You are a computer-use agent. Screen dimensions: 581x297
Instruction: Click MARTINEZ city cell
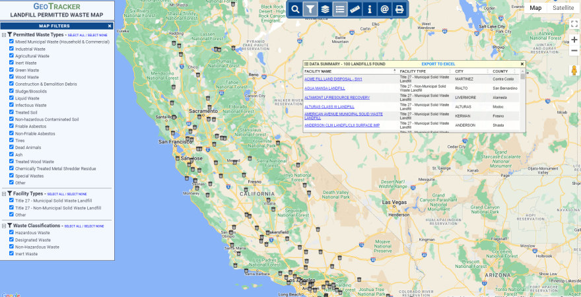coord(464,79)
